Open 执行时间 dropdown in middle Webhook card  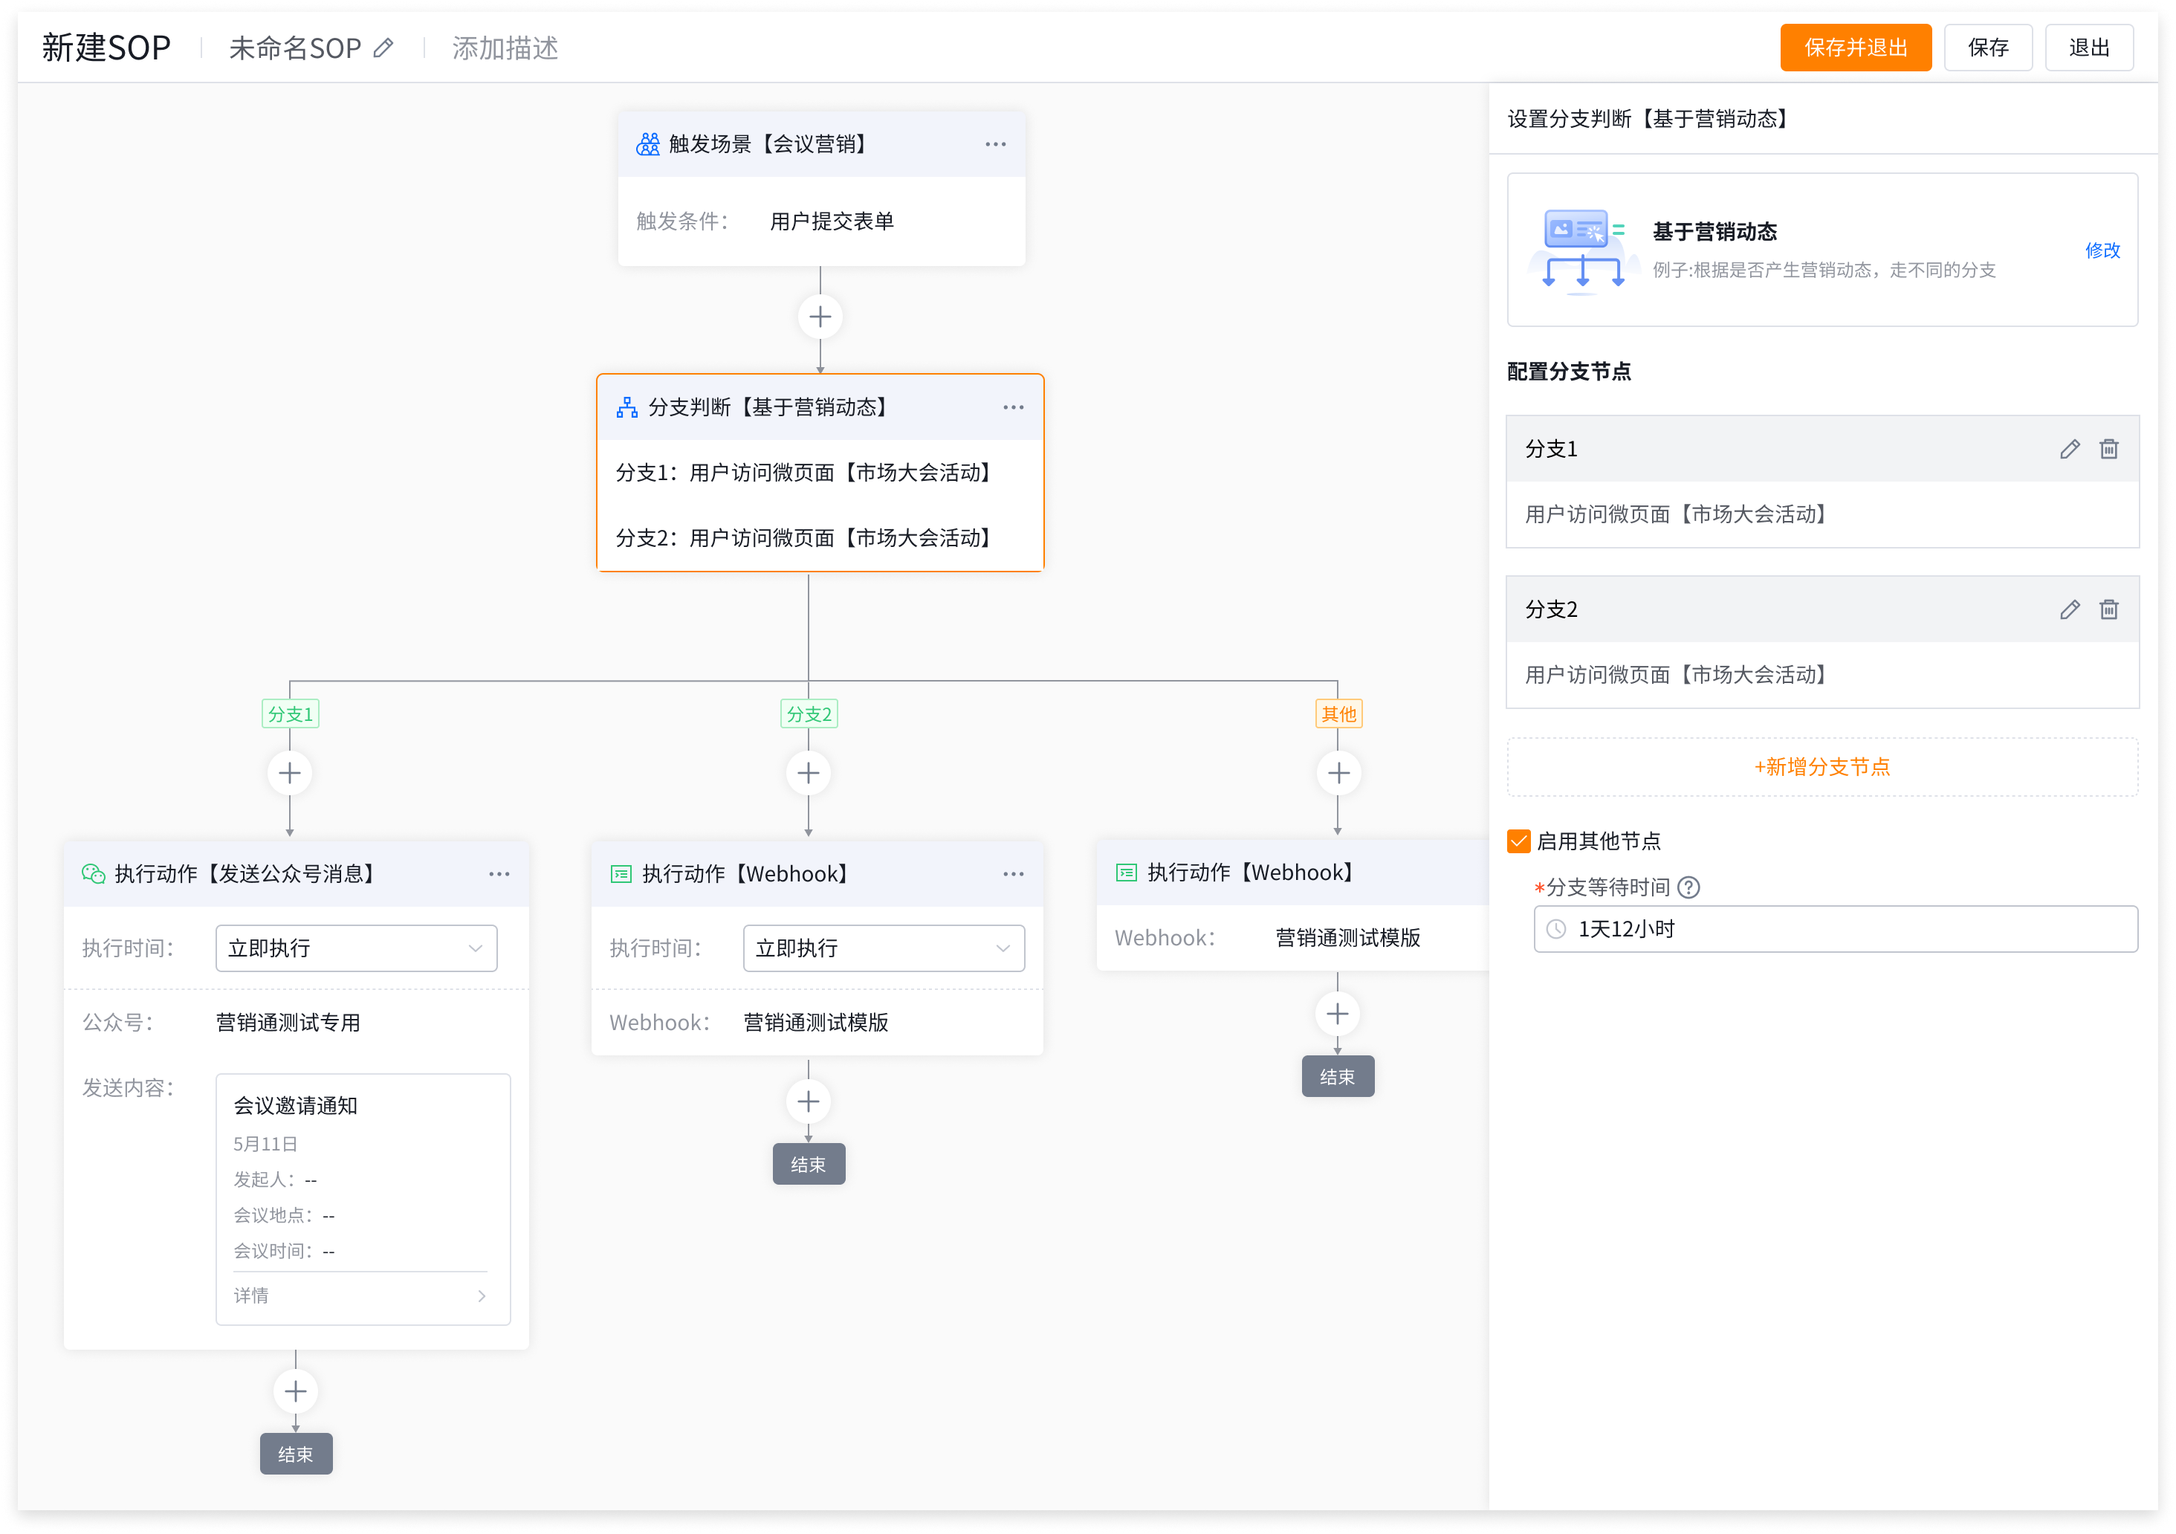click(x=884, y=948)
